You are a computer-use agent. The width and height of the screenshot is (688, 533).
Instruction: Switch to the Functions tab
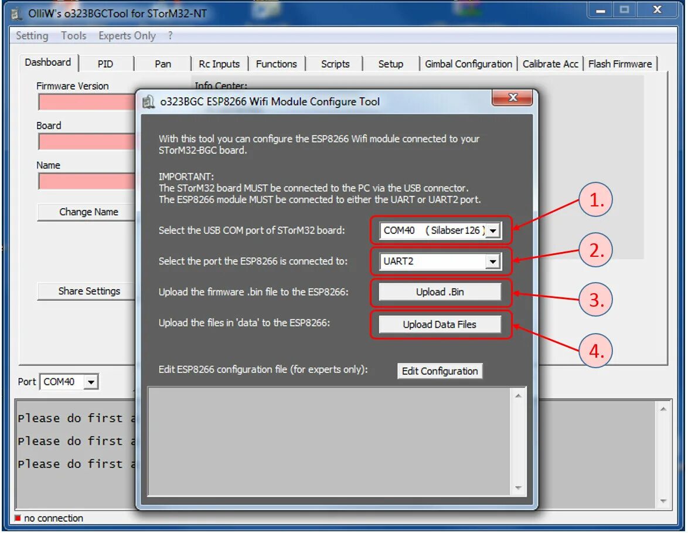pos(276,64)
